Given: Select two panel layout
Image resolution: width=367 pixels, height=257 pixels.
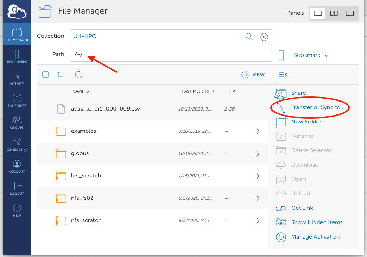Looking at the screenshot, I should click(333, 13).
